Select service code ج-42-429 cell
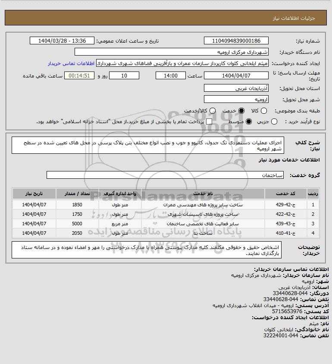The height and width of the screenshot is (364, 332). pyautogui.click(x=285, y=205)
